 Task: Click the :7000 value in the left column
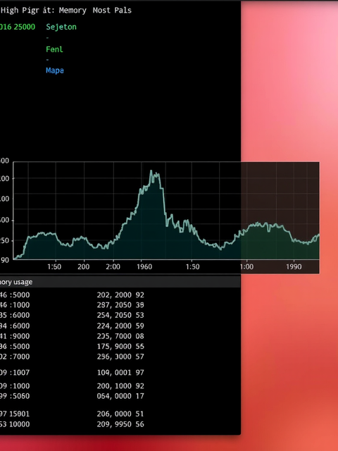[20, 357]
